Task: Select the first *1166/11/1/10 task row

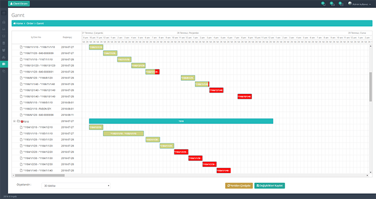Action: point(47,47)
